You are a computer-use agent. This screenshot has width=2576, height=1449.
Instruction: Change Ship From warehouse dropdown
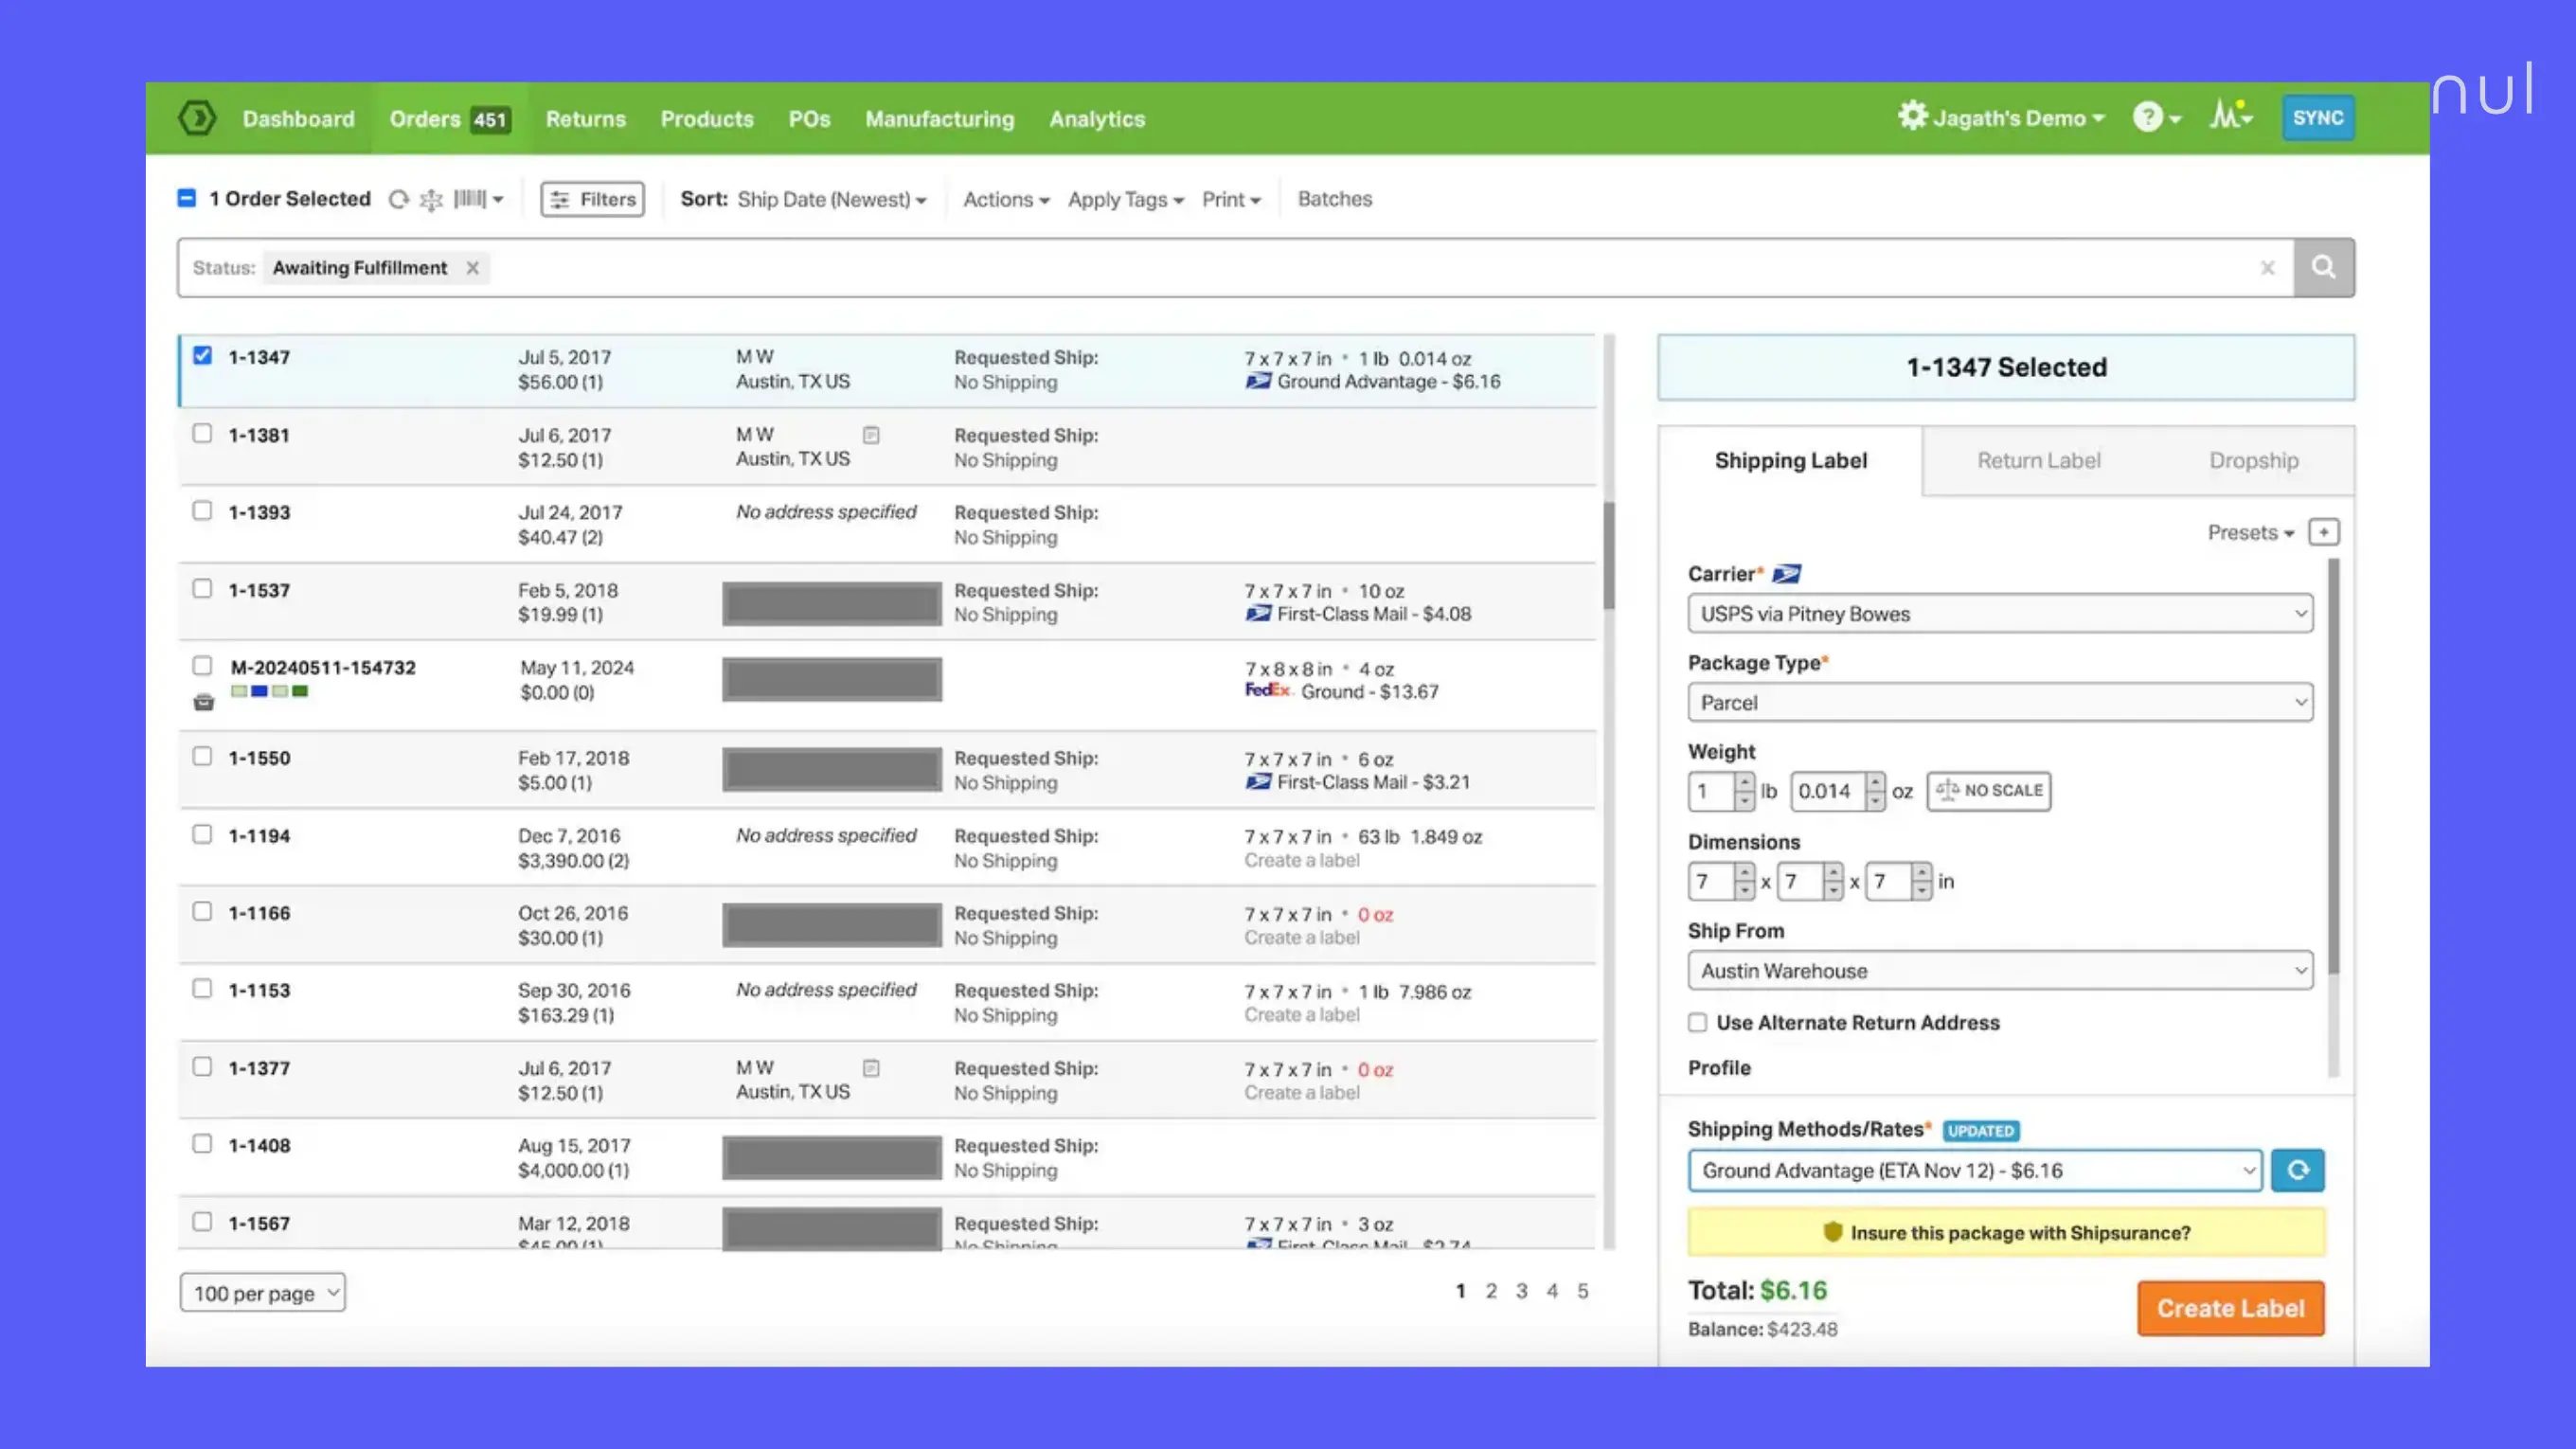click(1999, 970)
